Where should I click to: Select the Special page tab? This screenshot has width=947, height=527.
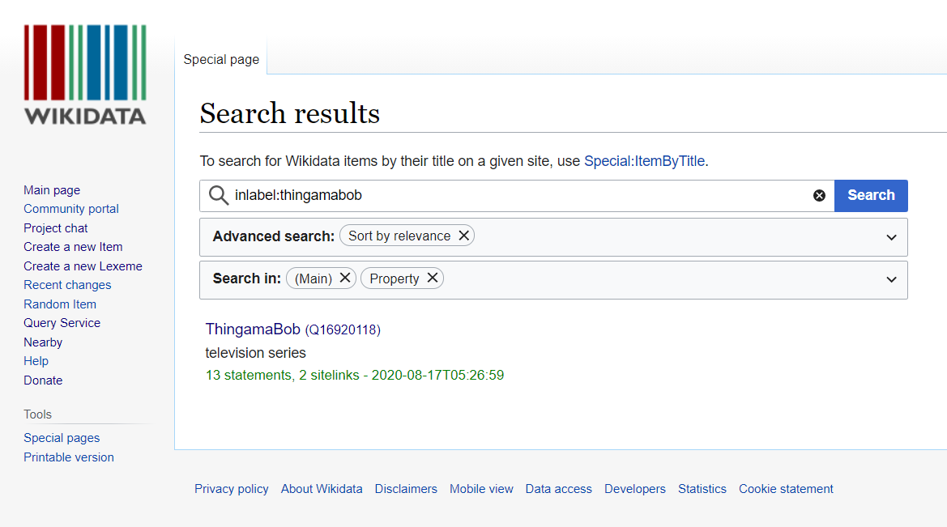221,60
